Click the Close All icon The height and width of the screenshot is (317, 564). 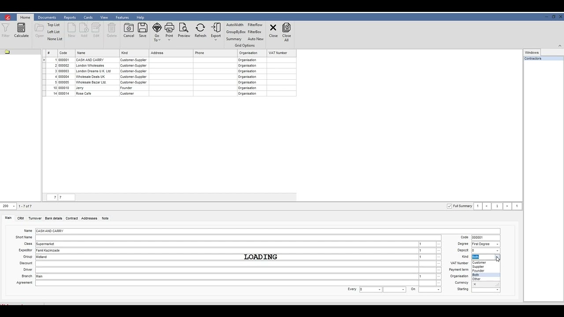[x=286, y=28]
